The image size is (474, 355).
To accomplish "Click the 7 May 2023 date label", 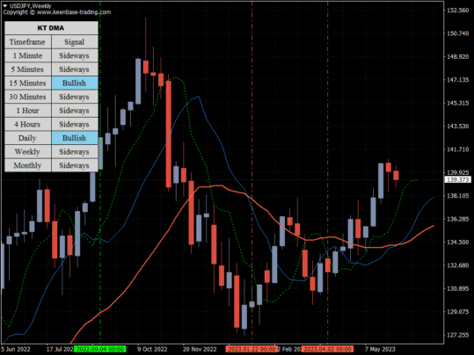I will click(x=380, y=349).
